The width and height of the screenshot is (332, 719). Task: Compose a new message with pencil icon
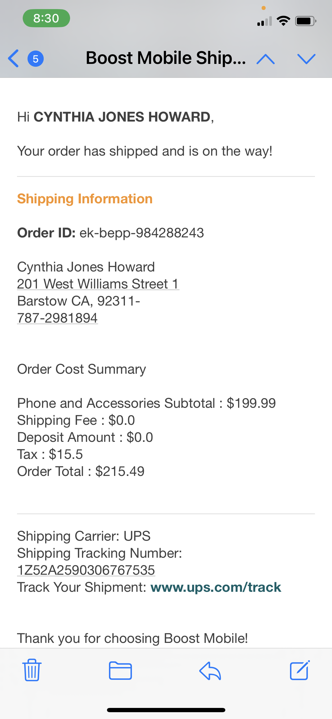pos(300,670)
